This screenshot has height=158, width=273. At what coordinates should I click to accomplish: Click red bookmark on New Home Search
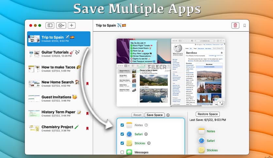87,84
